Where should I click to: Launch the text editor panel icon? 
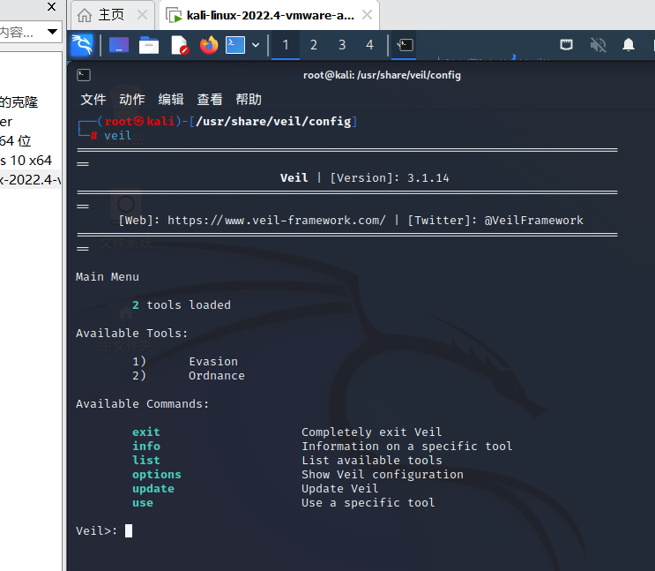click(180, 45)
